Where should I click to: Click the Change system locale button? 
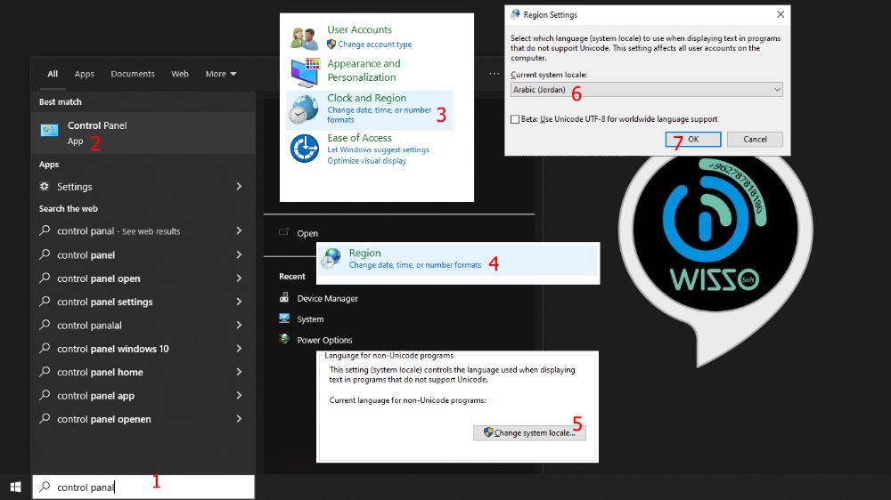529,432
